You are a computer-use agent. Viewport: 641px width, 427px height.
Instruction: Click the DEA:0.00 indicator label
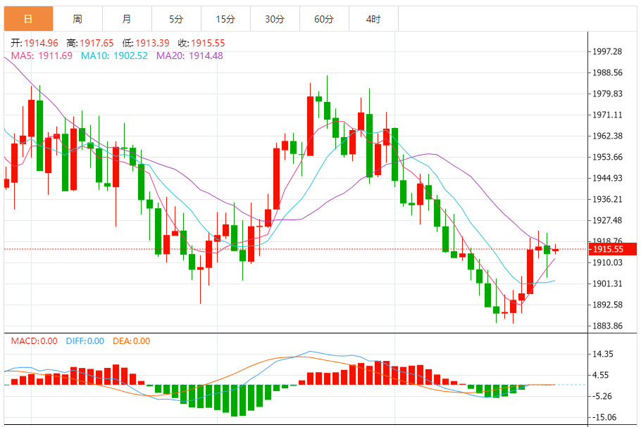[x=131, y=341]
